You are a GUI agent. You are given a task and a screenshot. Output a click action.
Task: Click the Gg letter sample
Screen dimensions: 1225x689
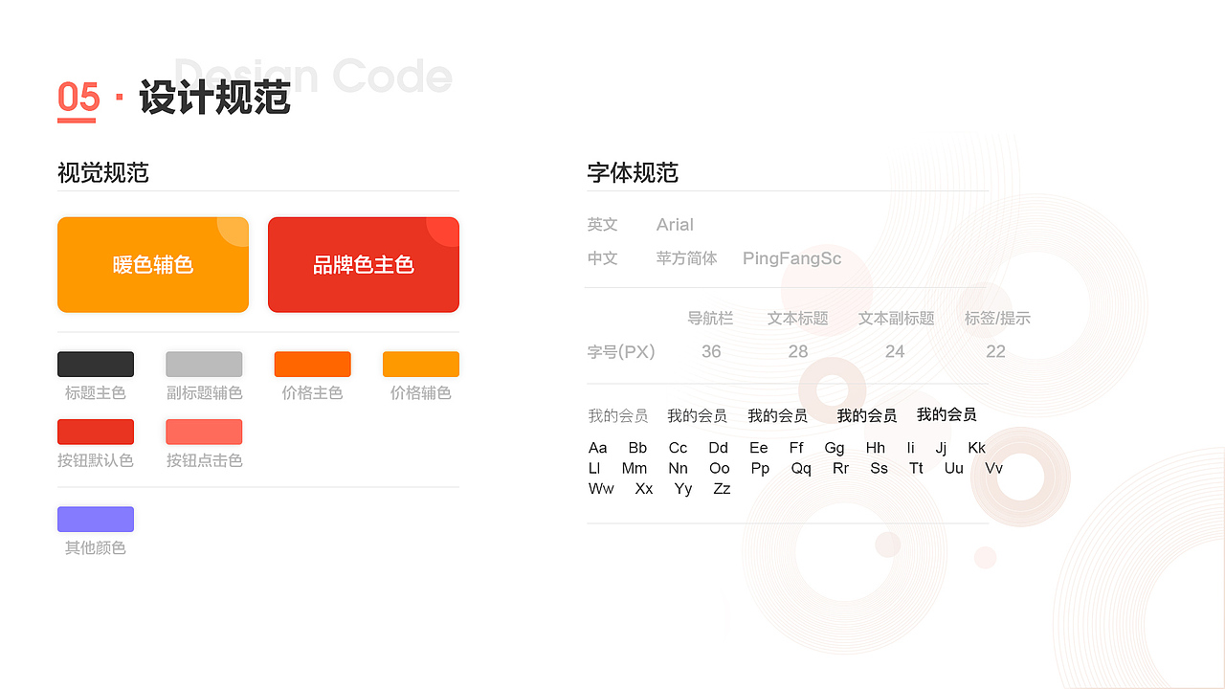pos(835,448)
